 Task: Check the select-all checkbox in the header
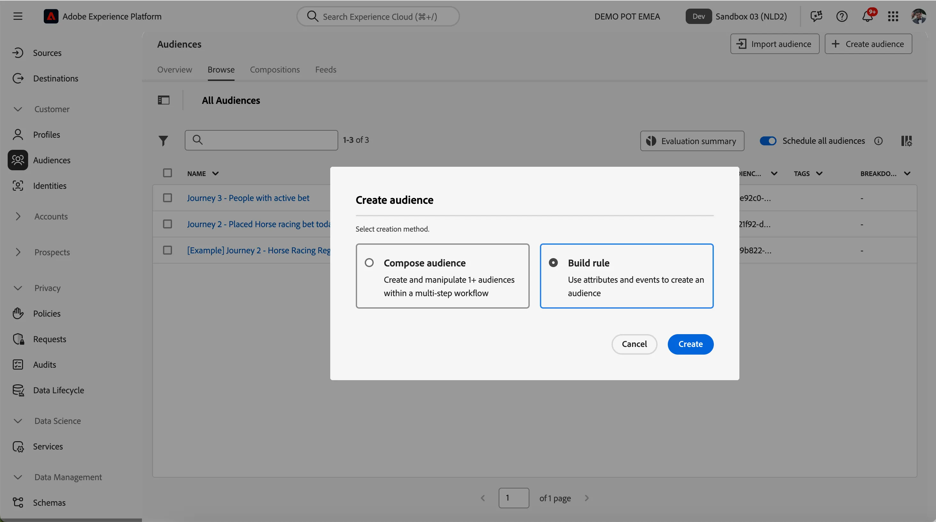(167, 173)
